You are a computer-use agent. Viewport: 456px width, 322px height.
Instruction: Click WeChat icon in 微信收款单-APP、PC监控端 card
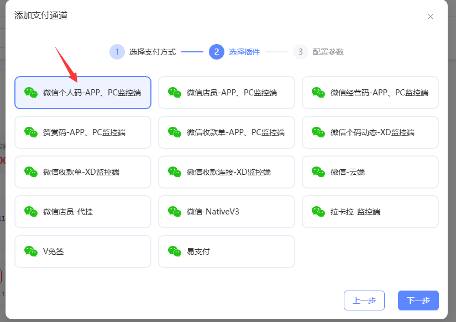175,132
